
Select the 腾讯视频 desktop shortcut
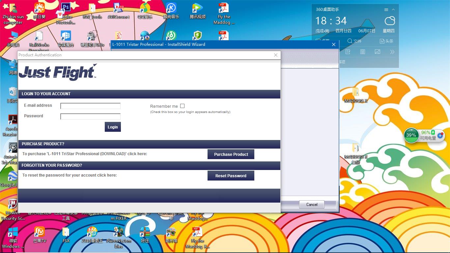[198, 11]
